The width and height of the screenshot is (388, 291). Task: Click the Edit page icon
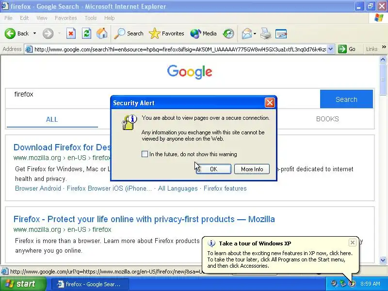(x=281, y=33)
